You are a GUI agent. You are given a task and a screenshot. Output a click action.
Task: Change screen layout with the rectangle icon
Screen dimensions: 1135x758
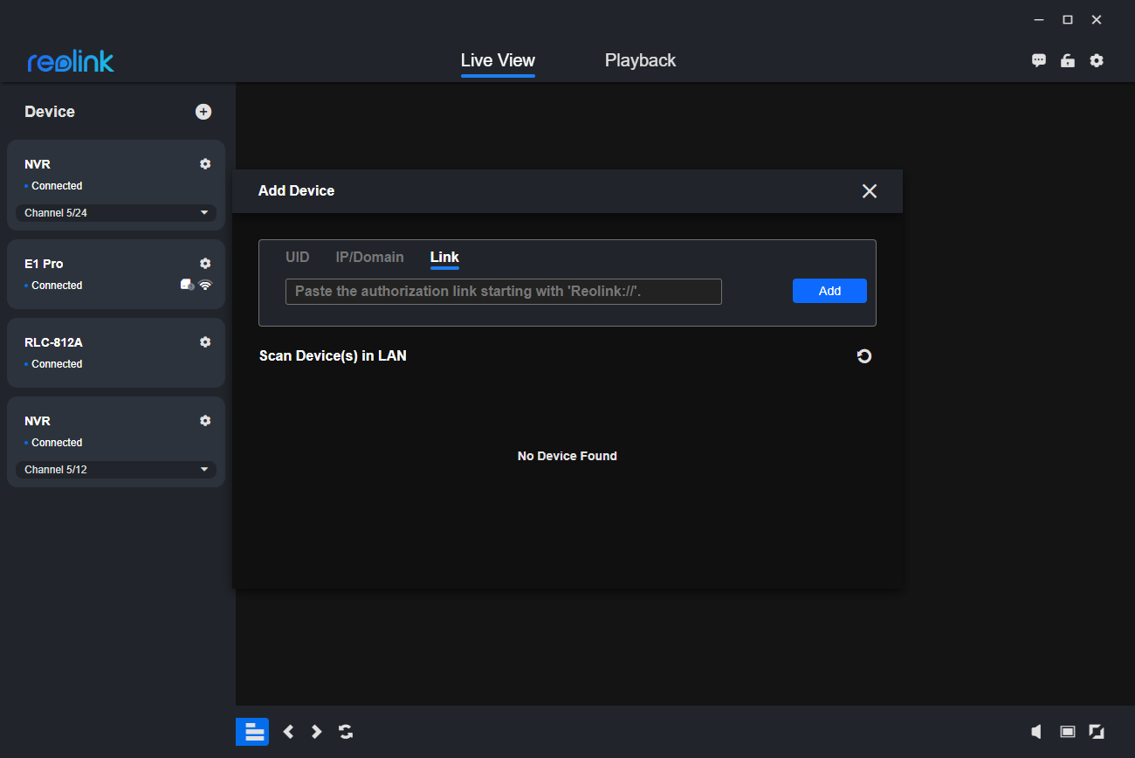1067,732
